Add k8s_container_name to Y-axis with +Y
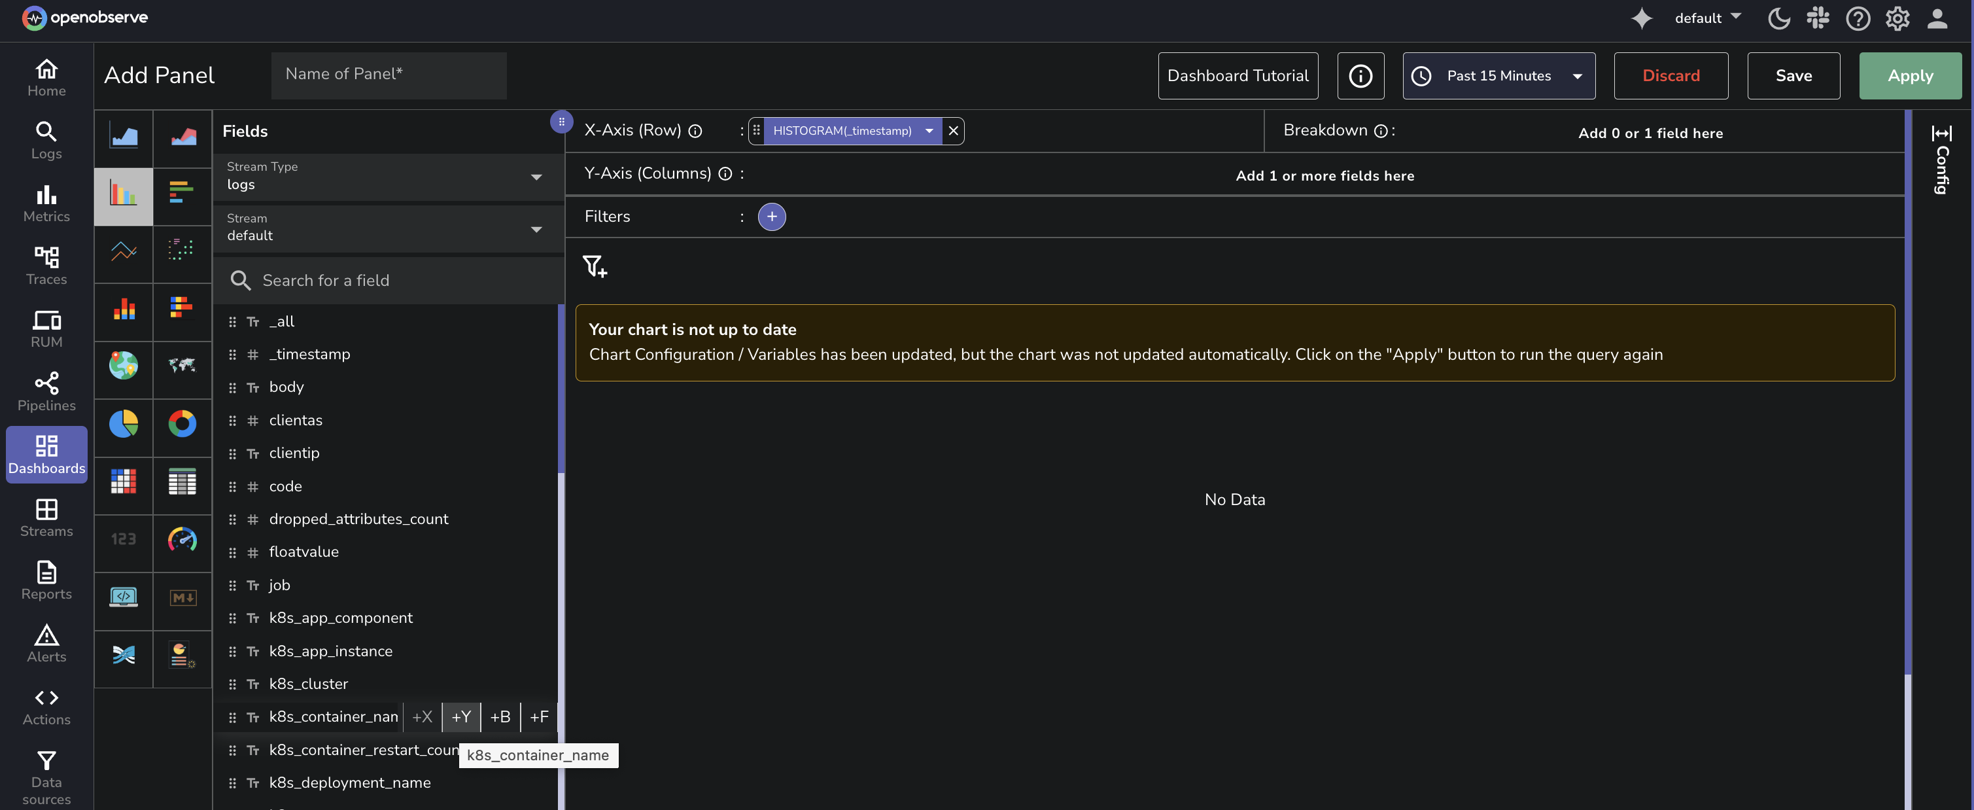Screen dimensions: 1974x810 coord(460,717)
